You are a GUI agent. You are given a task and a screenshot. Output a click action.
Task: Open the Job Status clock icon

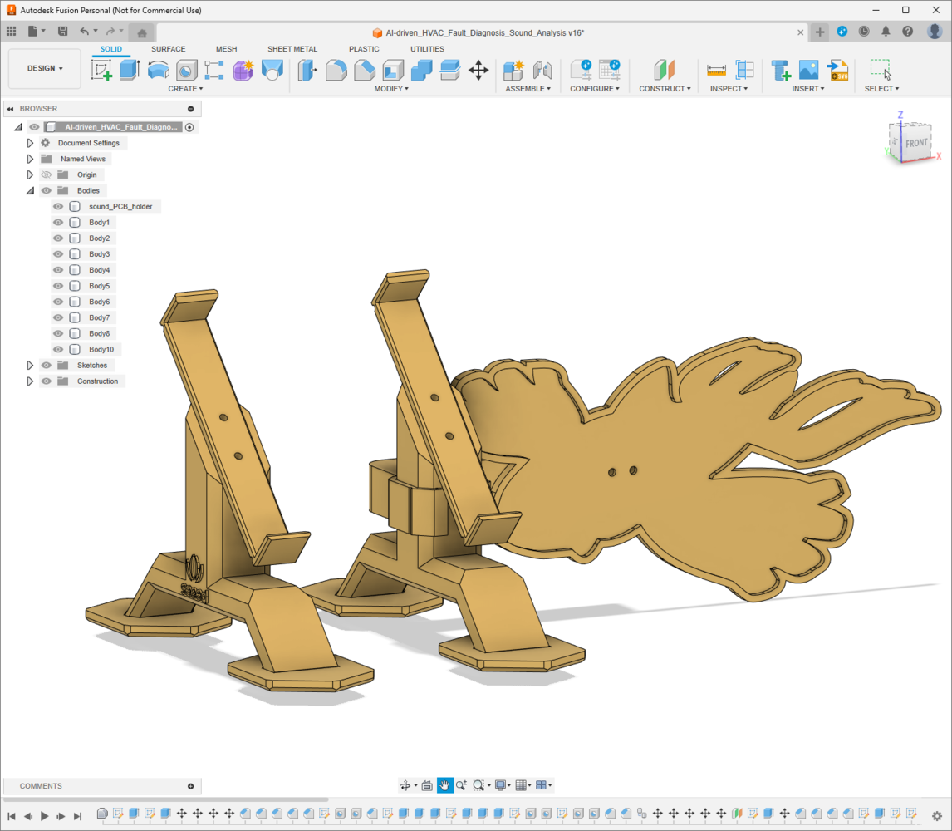(864, 32)
